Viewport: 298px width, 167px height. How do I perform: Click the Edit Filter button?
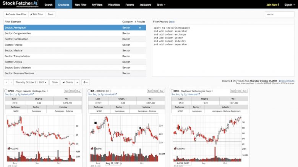(37, 14)
